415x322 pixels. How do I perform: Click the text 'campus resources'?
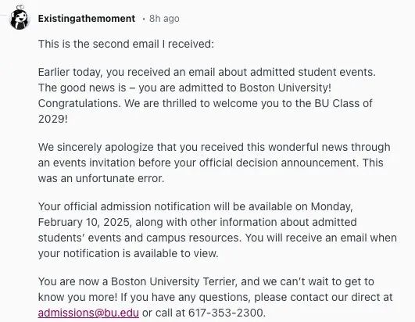[194, 238]
